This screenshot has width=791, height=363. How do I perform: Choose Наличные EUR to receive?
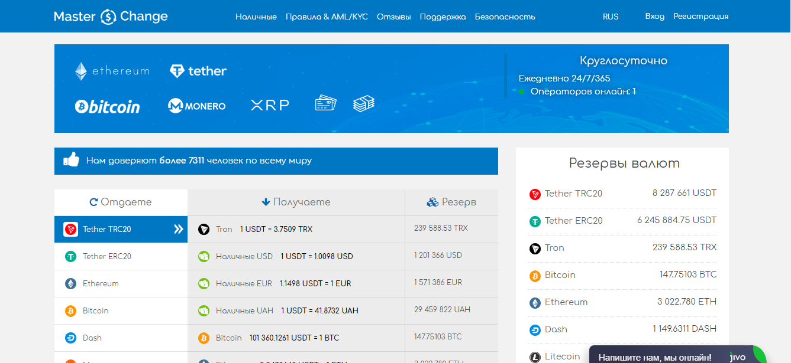tap(296, 283)
